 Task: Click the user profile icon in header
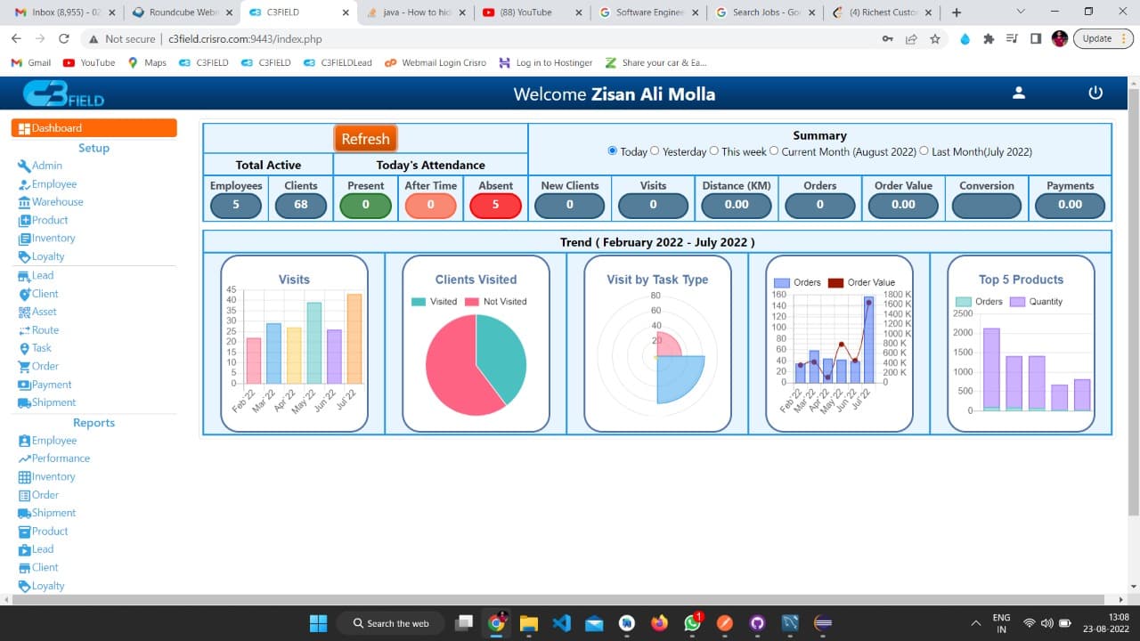click(1019, 93)
